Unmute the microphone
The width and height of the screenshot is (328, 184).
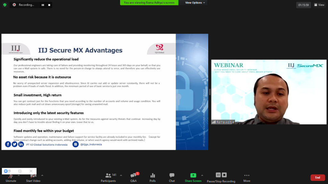[11, 178]
